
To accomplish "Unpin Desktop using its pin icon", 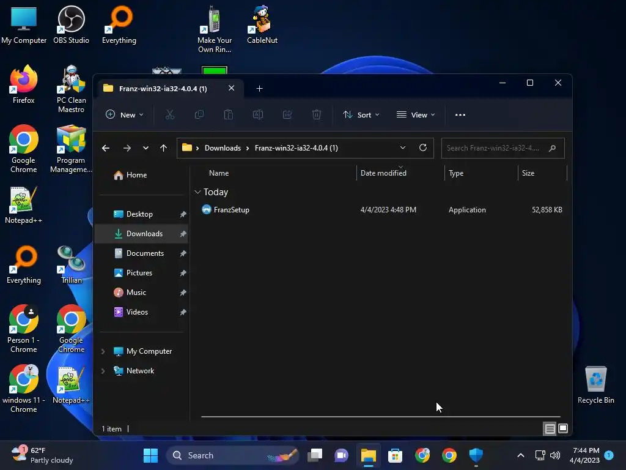I will click(x=183, y=214).
